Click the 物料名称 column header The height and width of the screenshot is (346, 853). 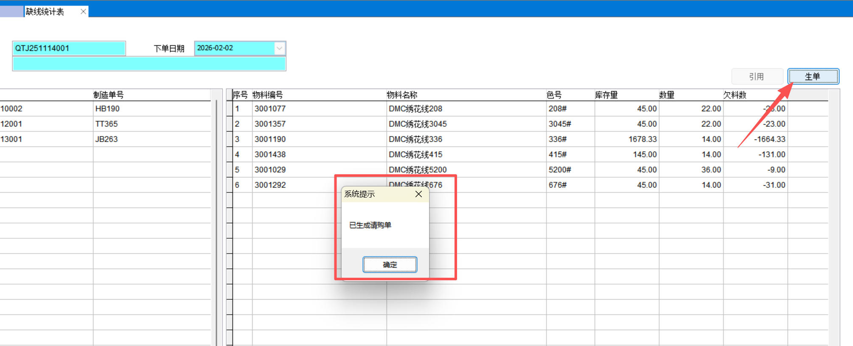[x=402, y=95]
